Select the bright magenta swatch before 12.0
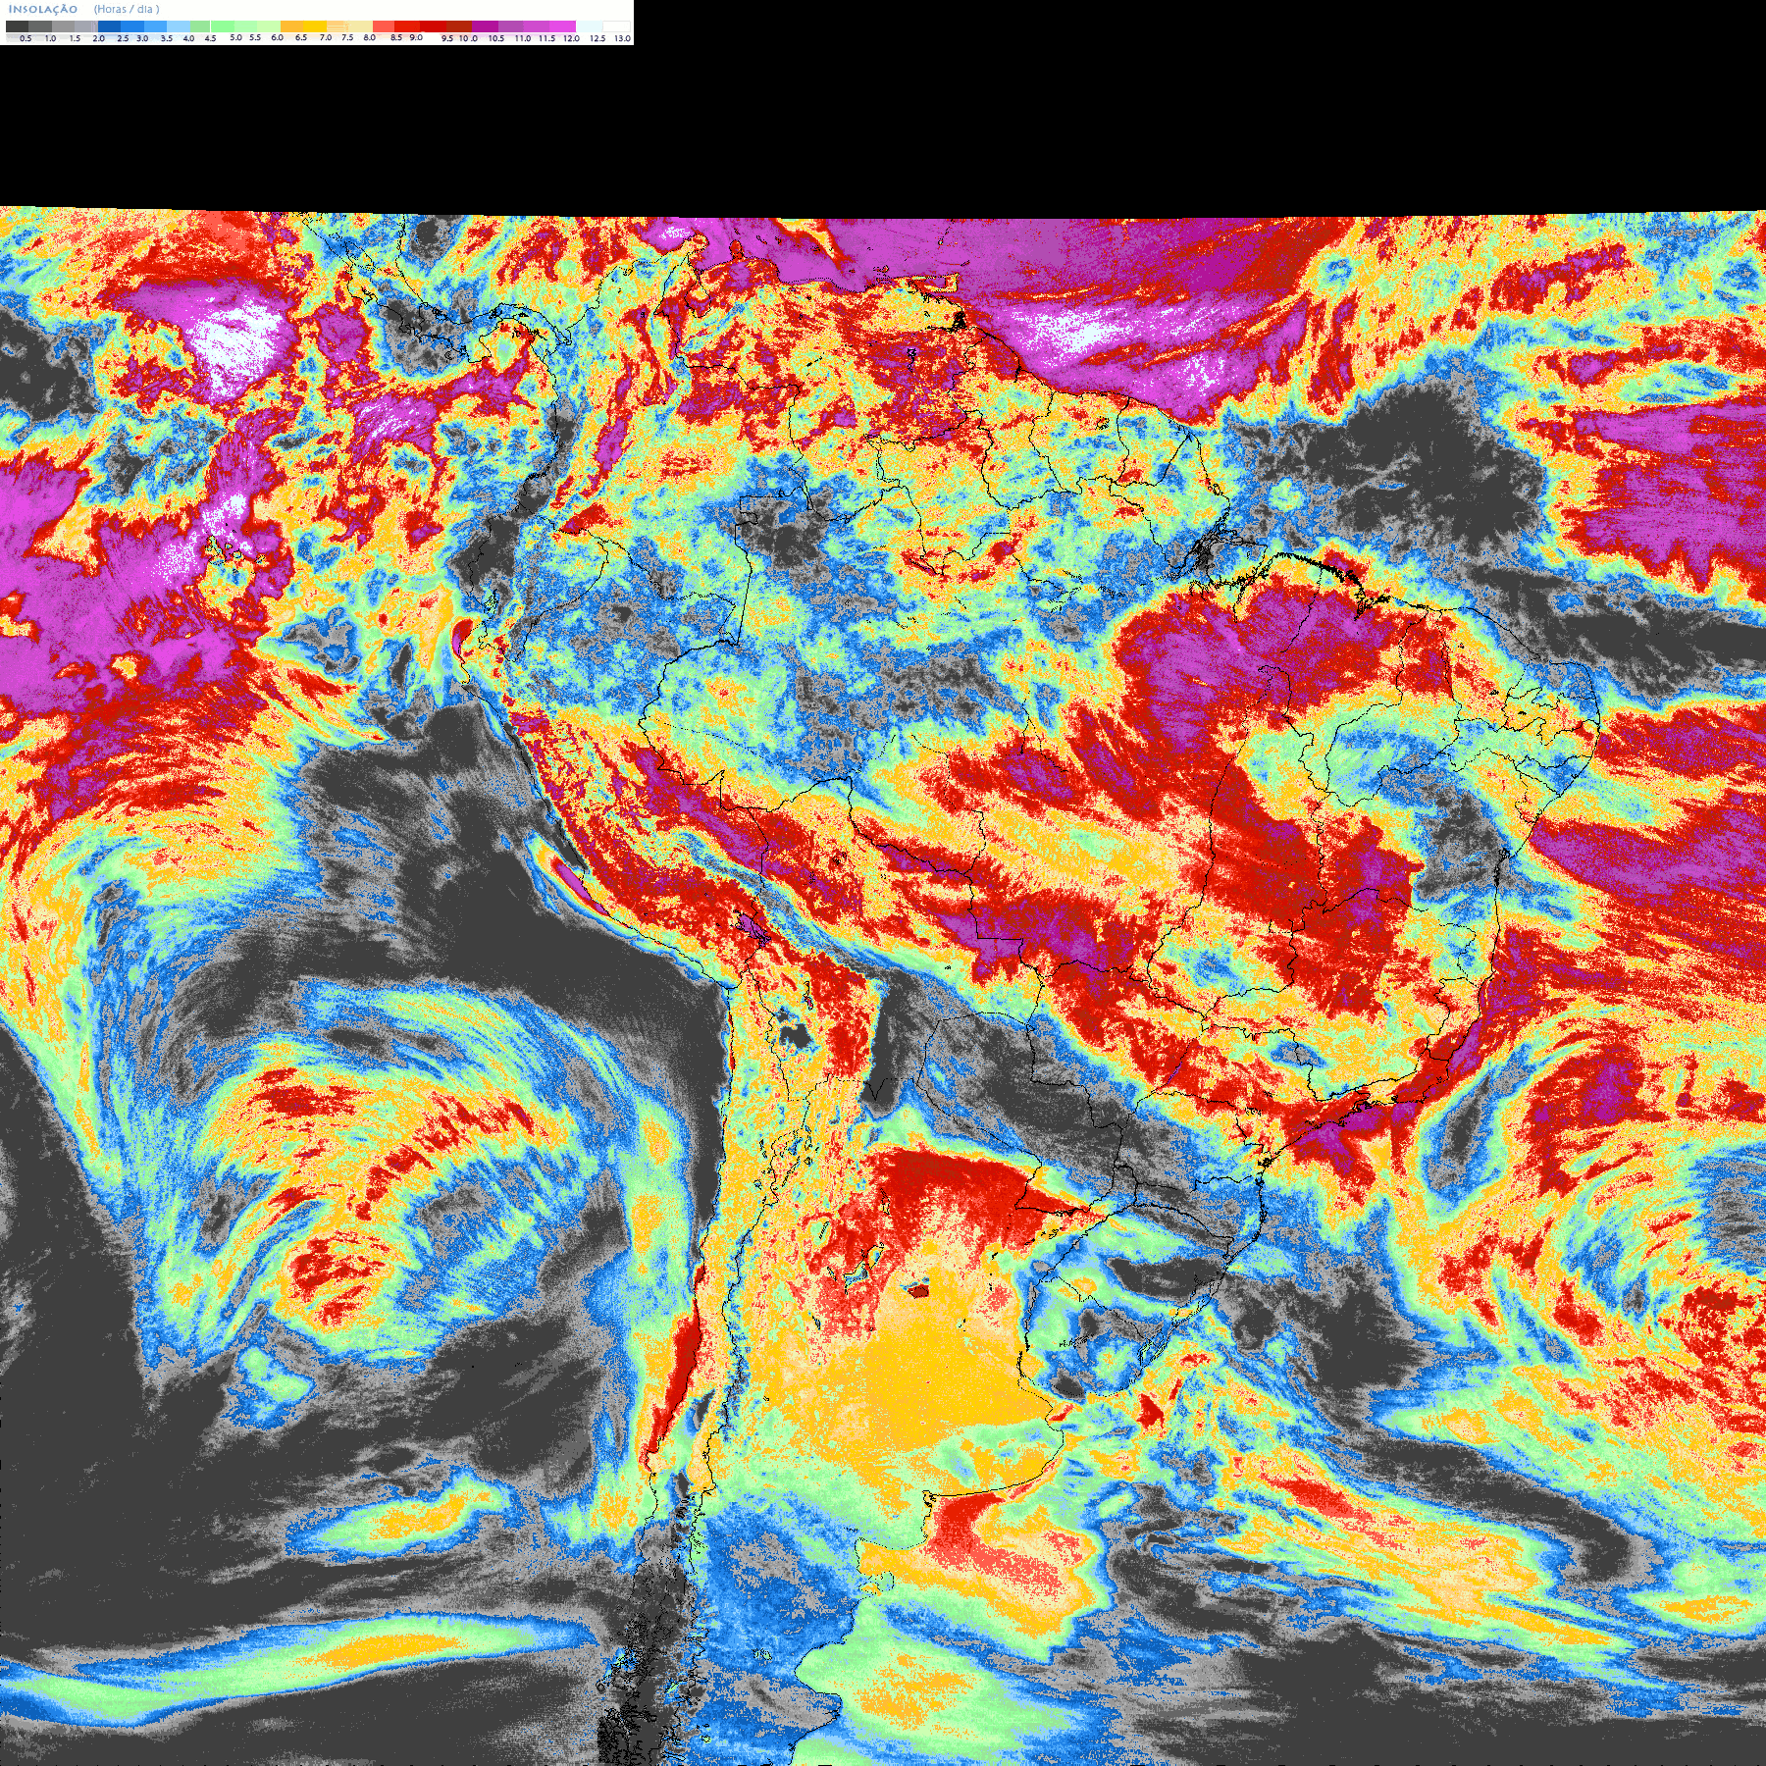 pos(562,26)
